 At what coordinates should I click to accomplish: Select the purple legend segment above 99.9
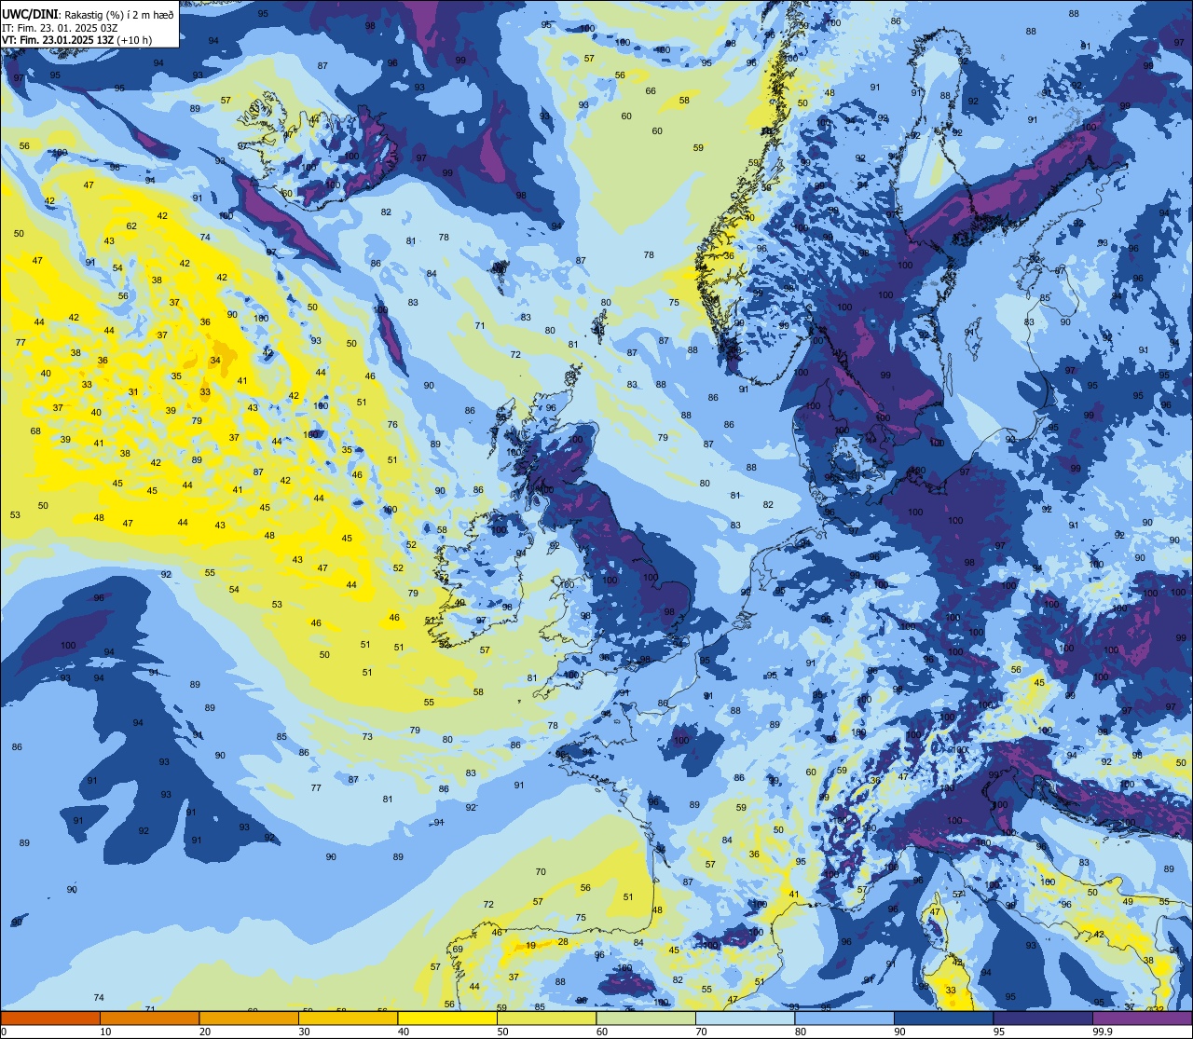[x=1142, y=1018]
